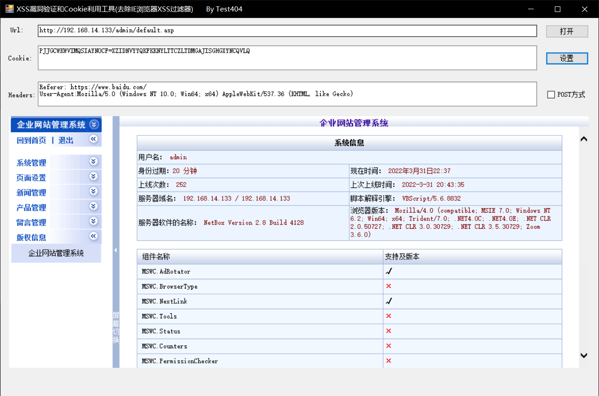This screenshot has width=599, height=396.
Task: Click the 系统信息 table header
Action: tap(349, 143)
